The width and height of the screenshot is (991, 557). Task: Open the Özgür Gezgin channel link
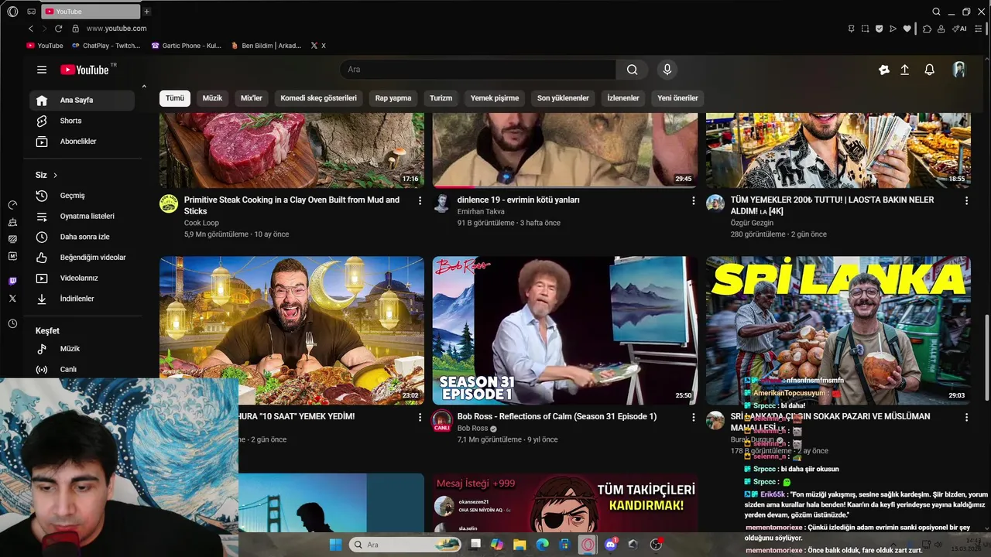click(x=752, y=223)
